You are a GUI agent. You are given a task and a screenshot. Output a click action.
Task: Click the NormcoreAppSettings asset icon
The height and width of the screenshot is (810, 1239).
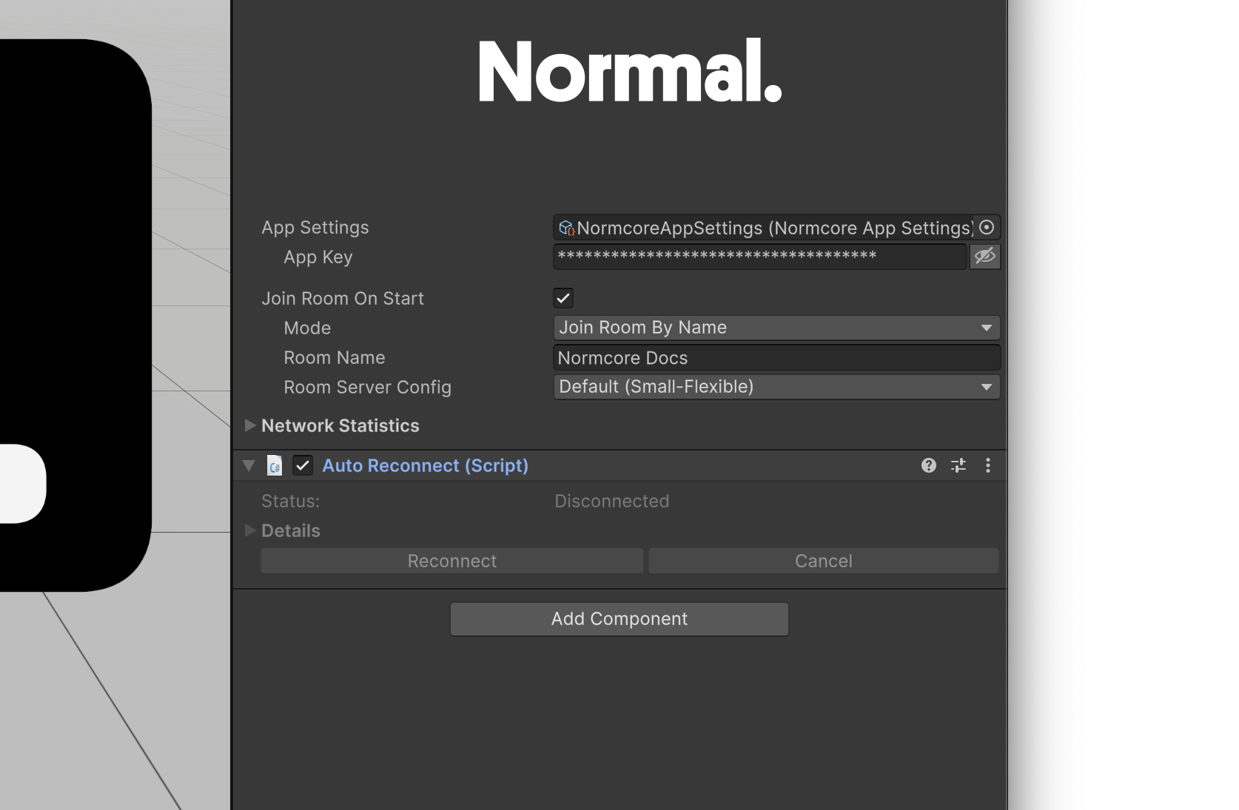coord(566,228)
